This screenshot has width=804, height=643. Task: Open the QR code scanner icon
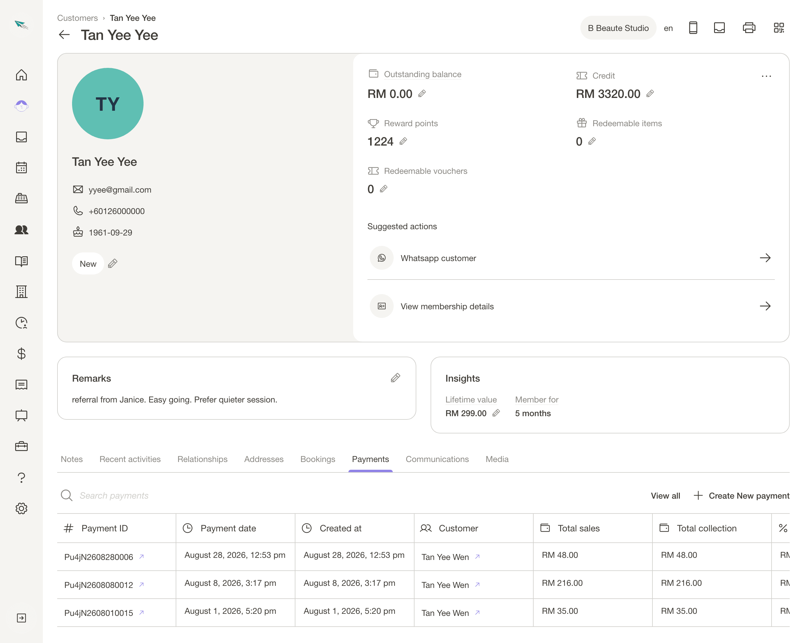click(779, 28)
